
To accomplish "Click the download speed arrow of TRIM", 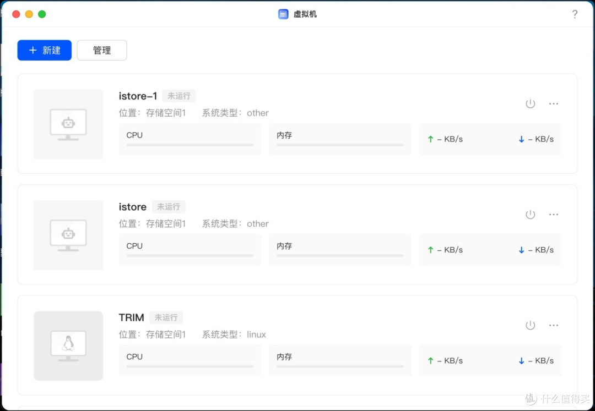I will (521, 360).
